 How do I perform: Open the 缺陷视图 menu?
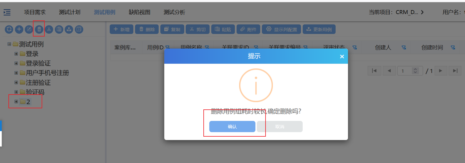click(x=140, y=12)
